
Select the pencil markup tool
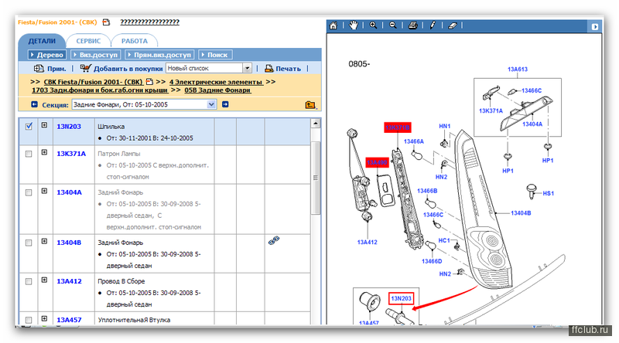point(433,25)
